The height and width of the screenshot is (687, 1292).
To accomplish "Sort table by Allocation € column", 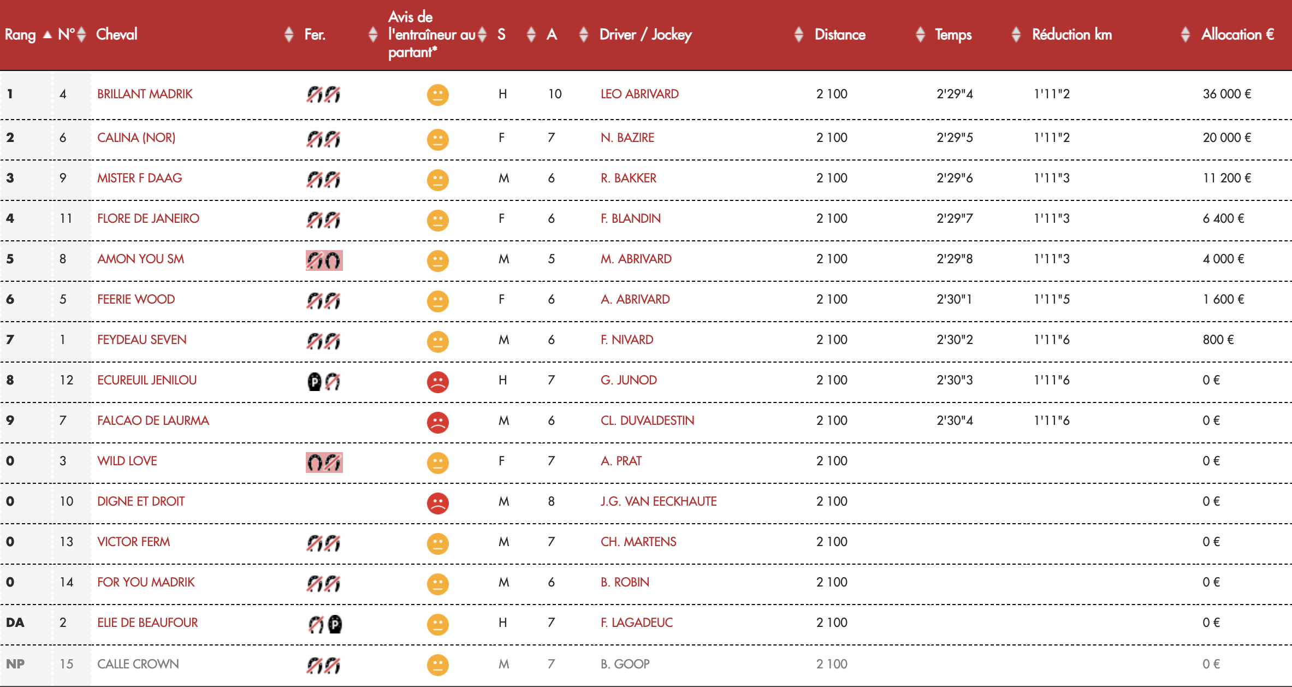I will click(x=1237, y=34).
